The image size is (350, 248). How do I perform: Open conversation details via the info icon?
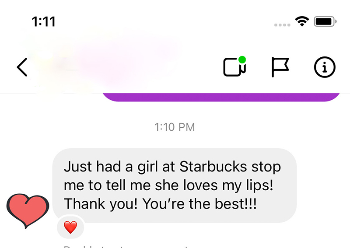325,67
